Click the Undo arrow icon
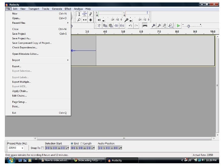Screen dimensions: 221x166 [x=130, y=26]
